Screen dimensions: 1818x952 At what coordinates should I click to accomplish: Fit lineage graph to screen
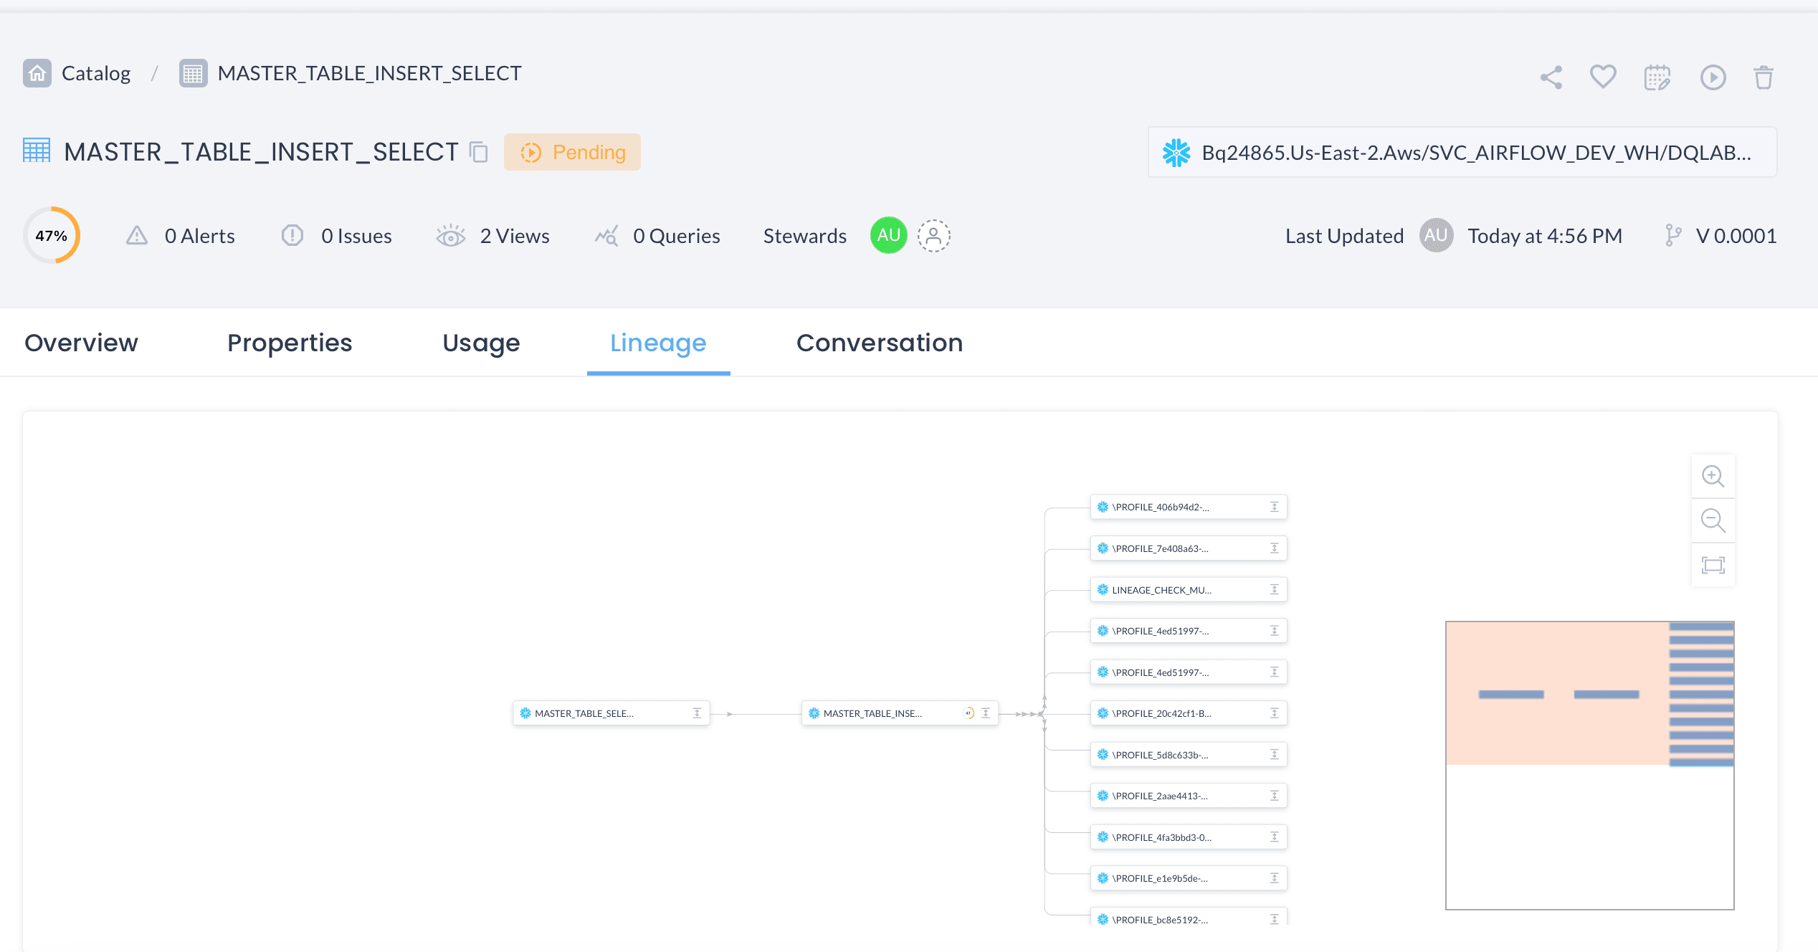point(1713,565)
